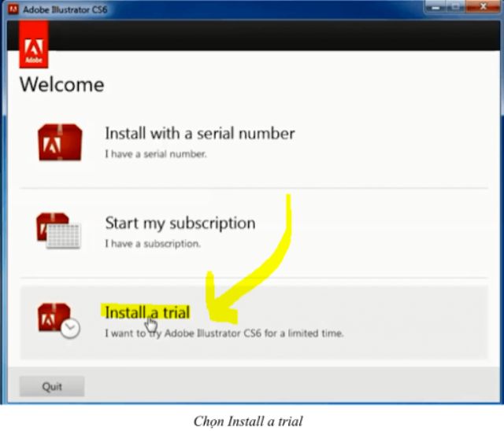504x431 pixels.
Task: Choose Start my subscription option
Action: pyautogui.click(x=180, y=223)
